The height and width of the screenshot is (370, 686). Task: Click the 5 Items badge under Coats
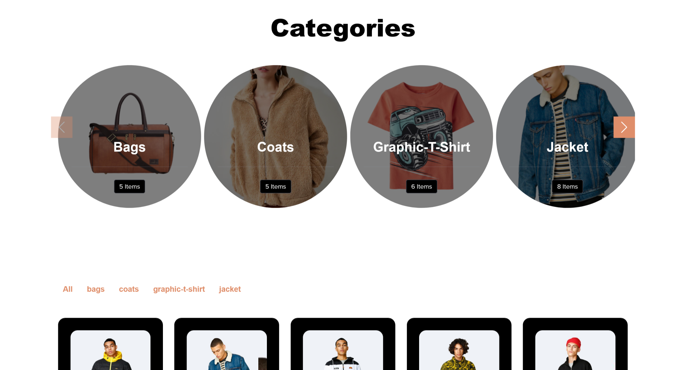(x=275, y=187)
